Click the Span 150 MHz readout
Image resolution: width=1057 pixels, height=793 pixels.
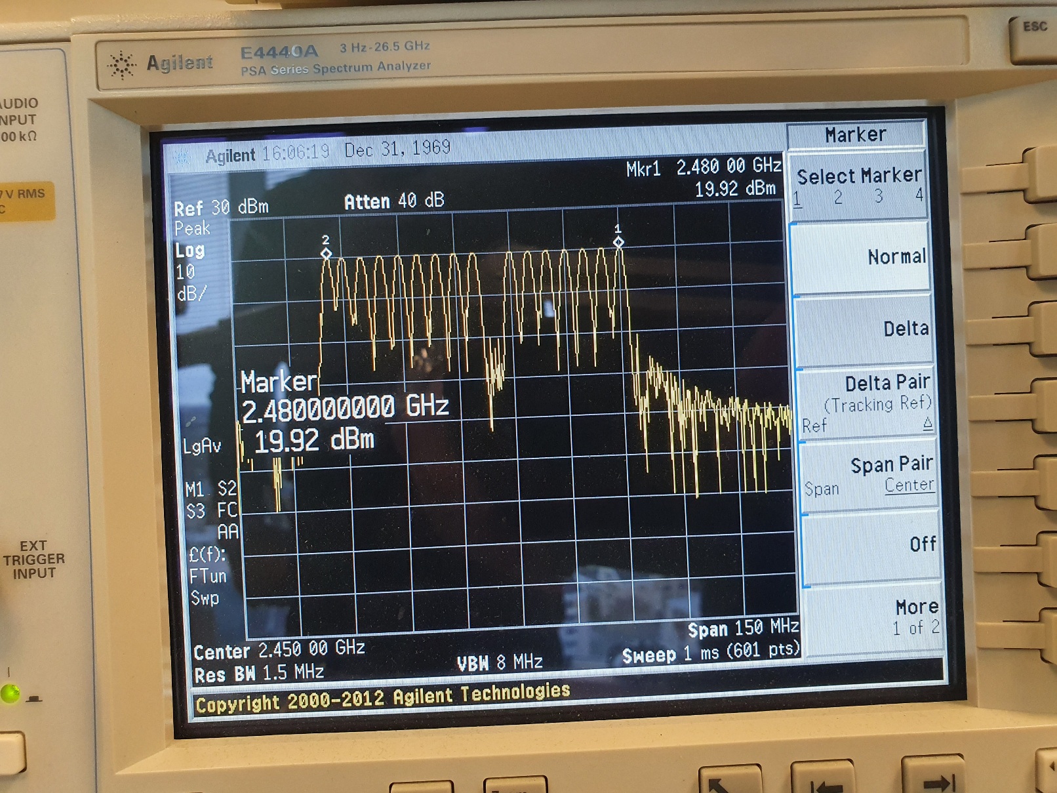(743, 628)
